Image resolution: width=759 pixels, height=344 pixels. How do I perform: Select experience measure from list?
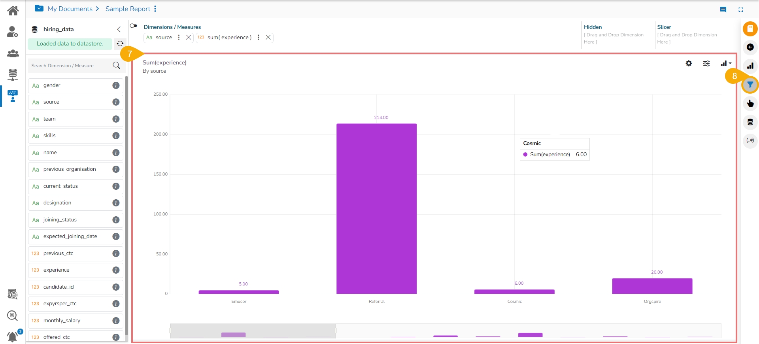coord(76,270)
